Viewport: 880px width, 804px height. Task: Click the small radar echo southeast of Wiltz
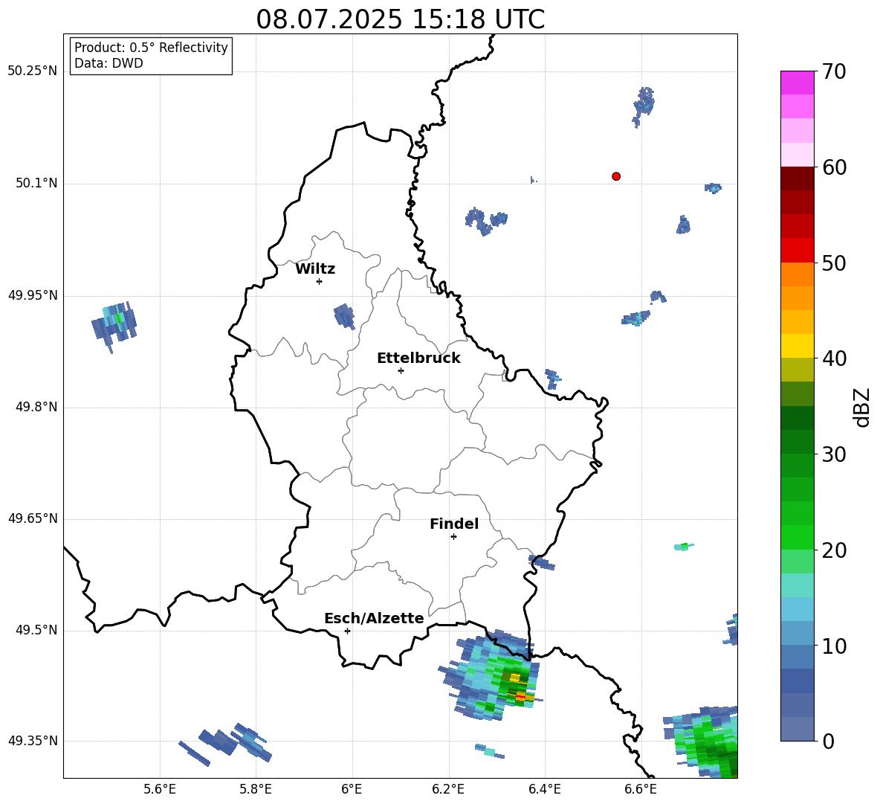point(344,316)
